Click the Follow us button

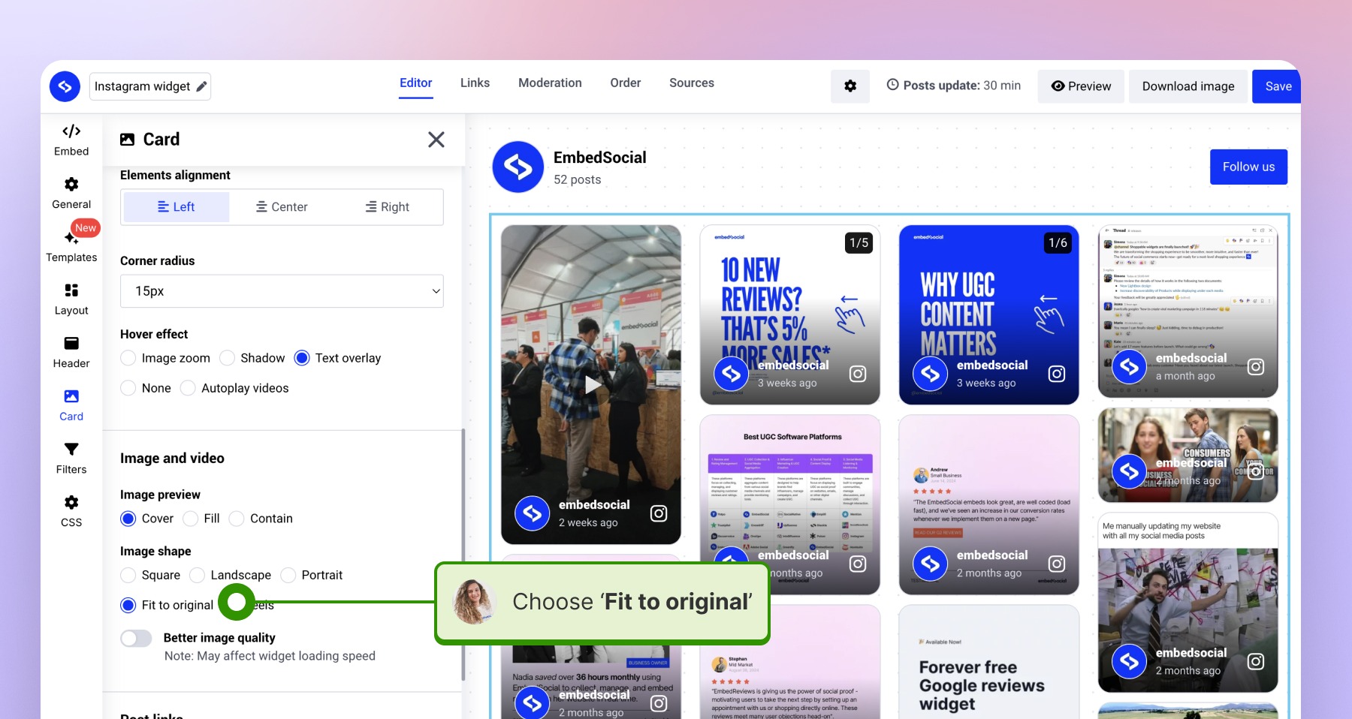(x=1248, y=167)
